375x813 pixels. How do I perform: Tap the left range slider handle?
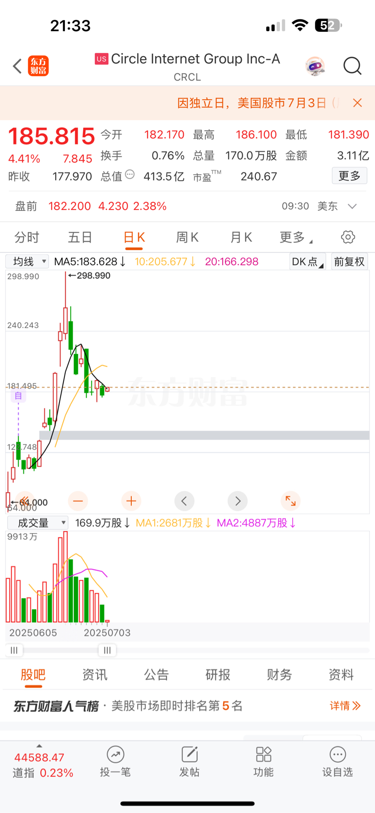[14, 650]
